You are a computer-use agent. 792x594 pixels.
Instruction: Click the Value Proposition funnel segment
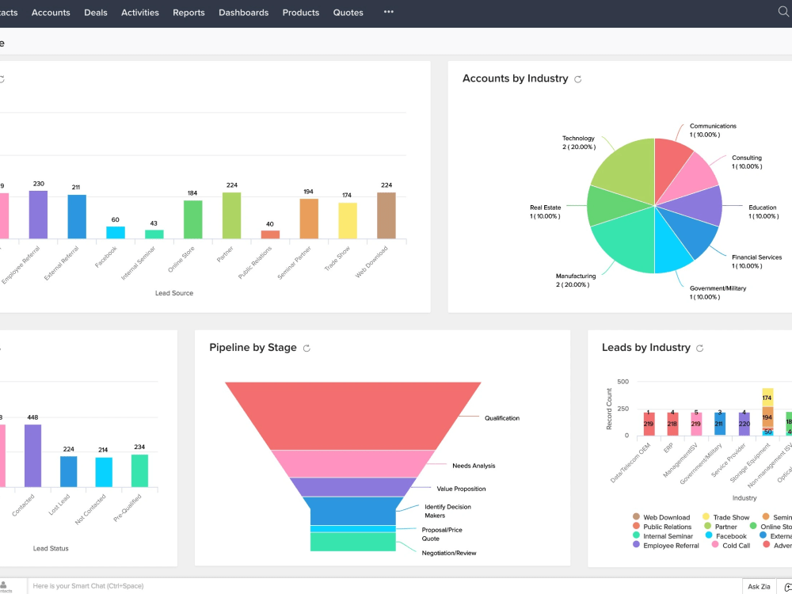[x=352, y=487]
